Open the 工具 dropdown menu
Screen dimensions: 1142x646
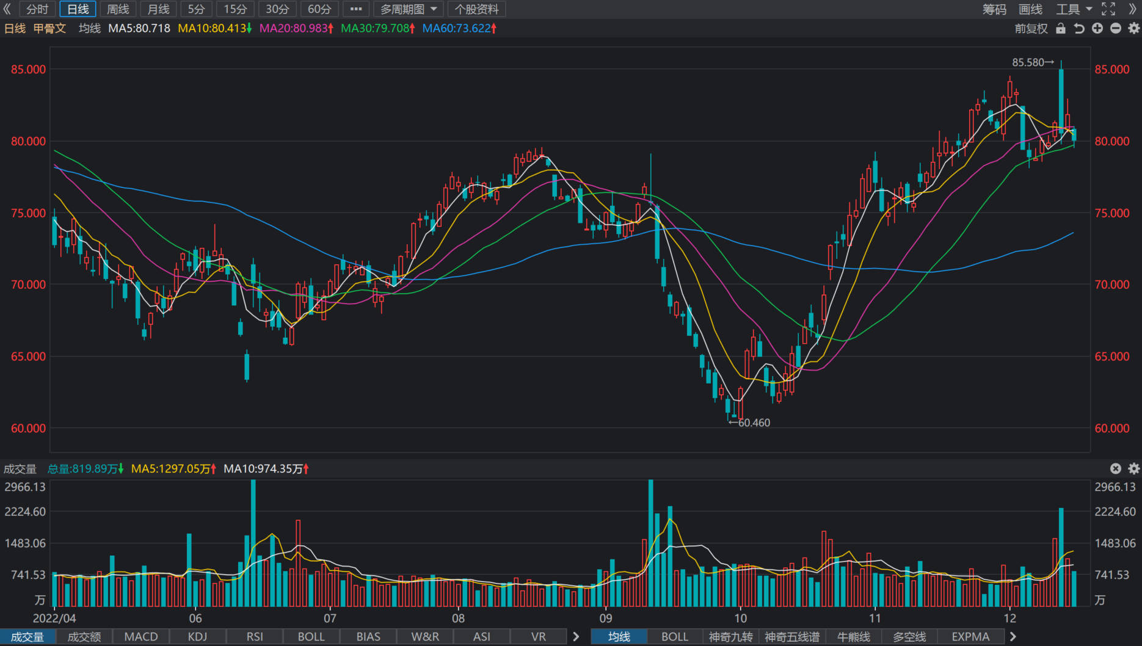pos(1074,9)
